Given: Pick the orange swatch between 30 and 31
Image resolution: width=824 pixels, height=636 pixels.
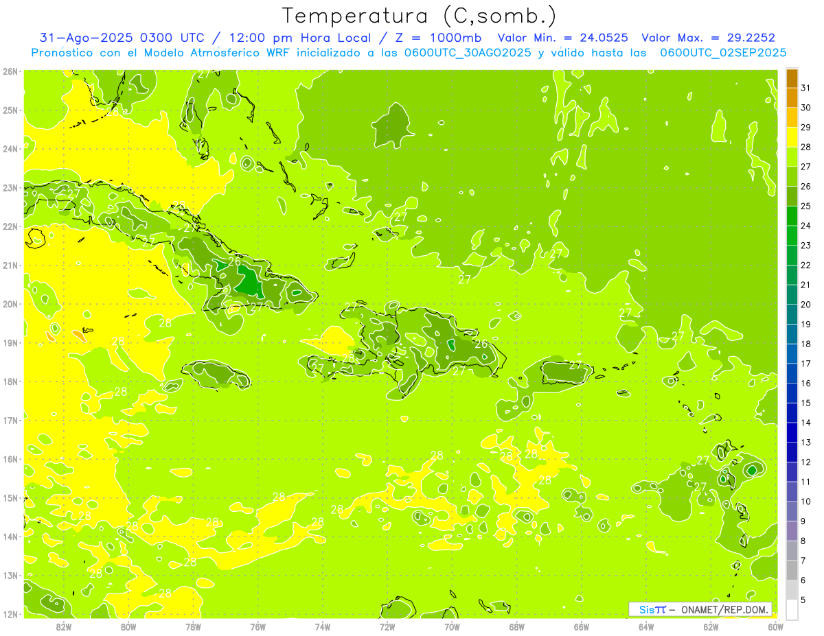Looking at the screenshot, I should pos(792,98).
